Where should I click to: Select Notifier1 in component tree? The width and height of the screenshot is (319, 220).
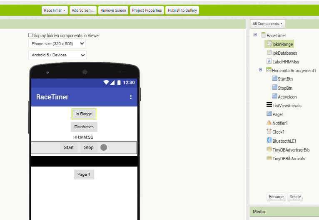pos(280,123)
